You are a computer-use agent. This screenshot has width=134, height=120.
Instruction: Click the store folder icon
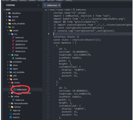(x=11, y=65)
